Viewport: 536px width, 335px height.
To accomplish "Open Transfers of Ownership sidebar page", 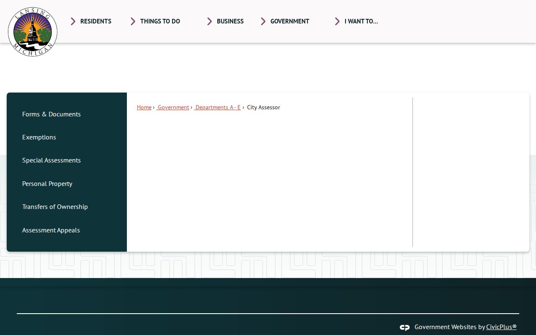I will point(55,206).
